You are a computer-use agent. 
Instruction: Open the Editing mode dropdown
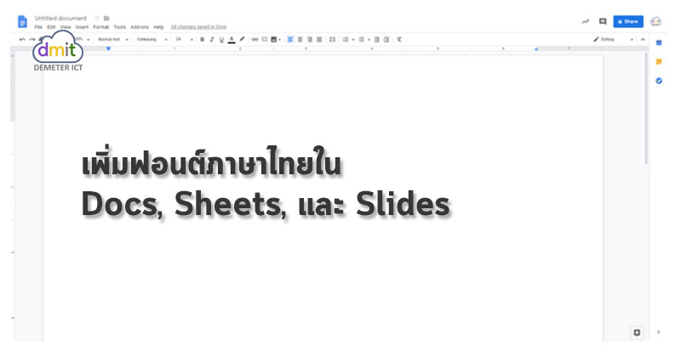pyautogui.click(x=613, y=39)
